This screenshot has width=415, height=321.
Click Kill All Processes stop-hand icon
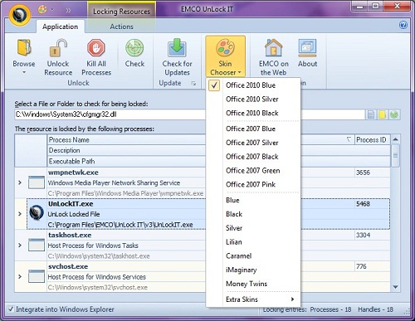coord(96,47)
